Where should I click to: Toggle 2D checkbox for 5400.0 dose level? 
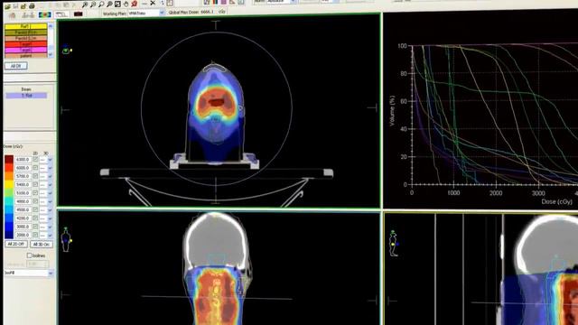coord(35,184)
